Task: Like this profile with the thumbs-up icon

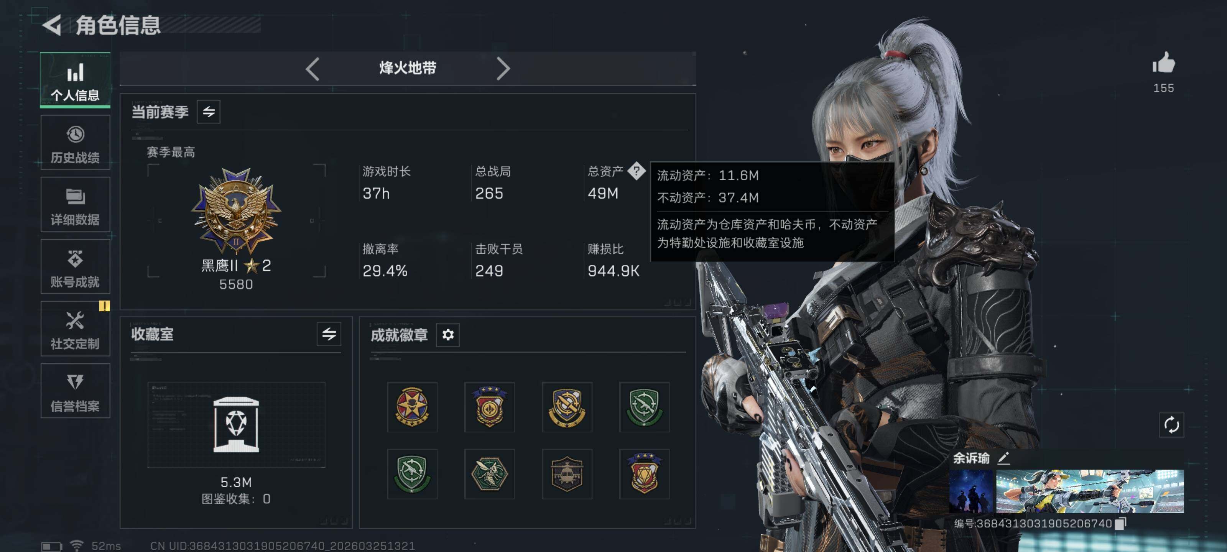Action: 1163,62
